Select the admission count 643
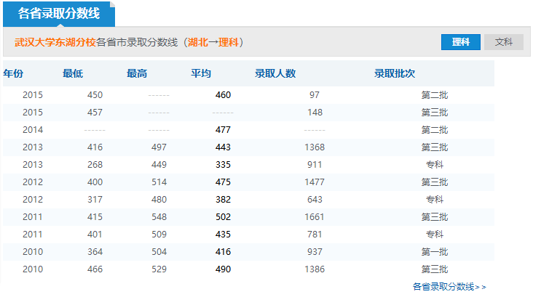Viewport: 533px width, 297px height. pyautogui.click(x=315, y=200)
